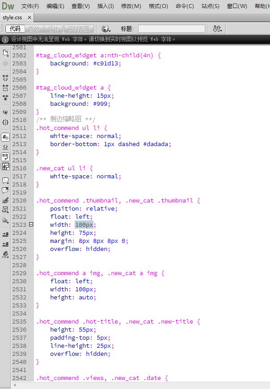Viewport: 270px width, 389px height.
Task: Click line number 2529
Action: [x=19, y=273]
